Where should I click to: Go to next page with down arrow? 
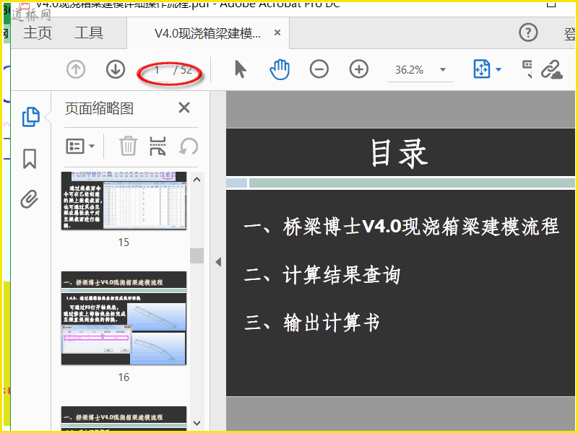[x=116, y=69]
